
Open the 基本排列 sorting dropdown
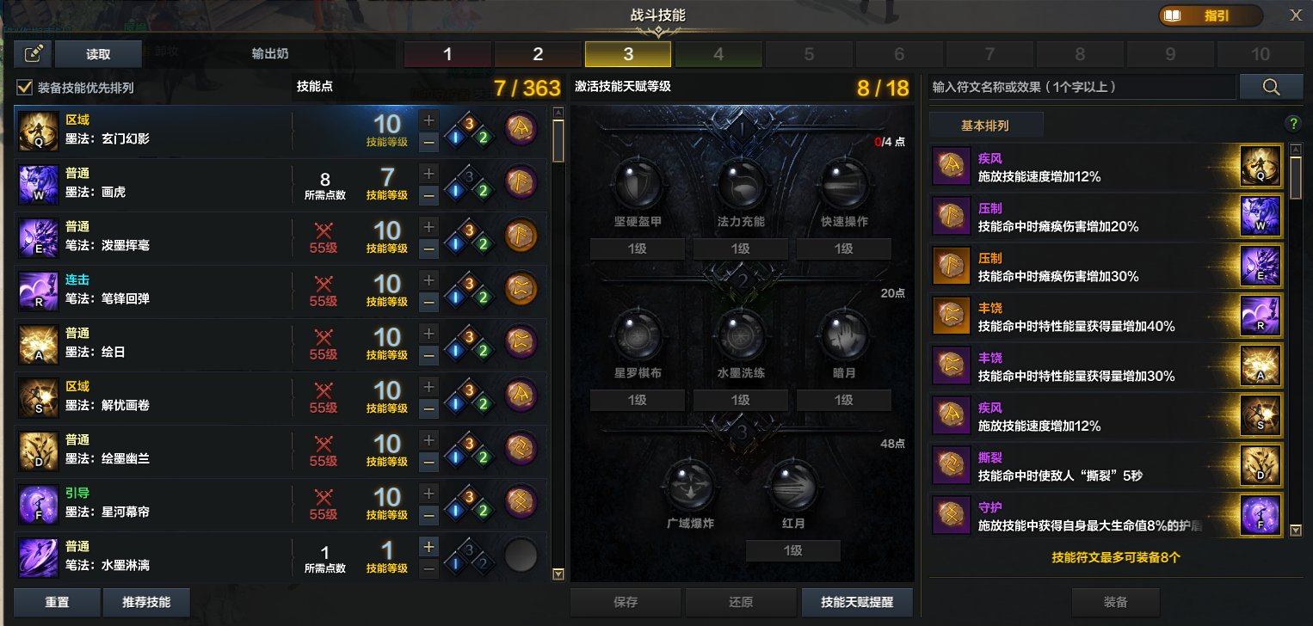coord(986,126)
